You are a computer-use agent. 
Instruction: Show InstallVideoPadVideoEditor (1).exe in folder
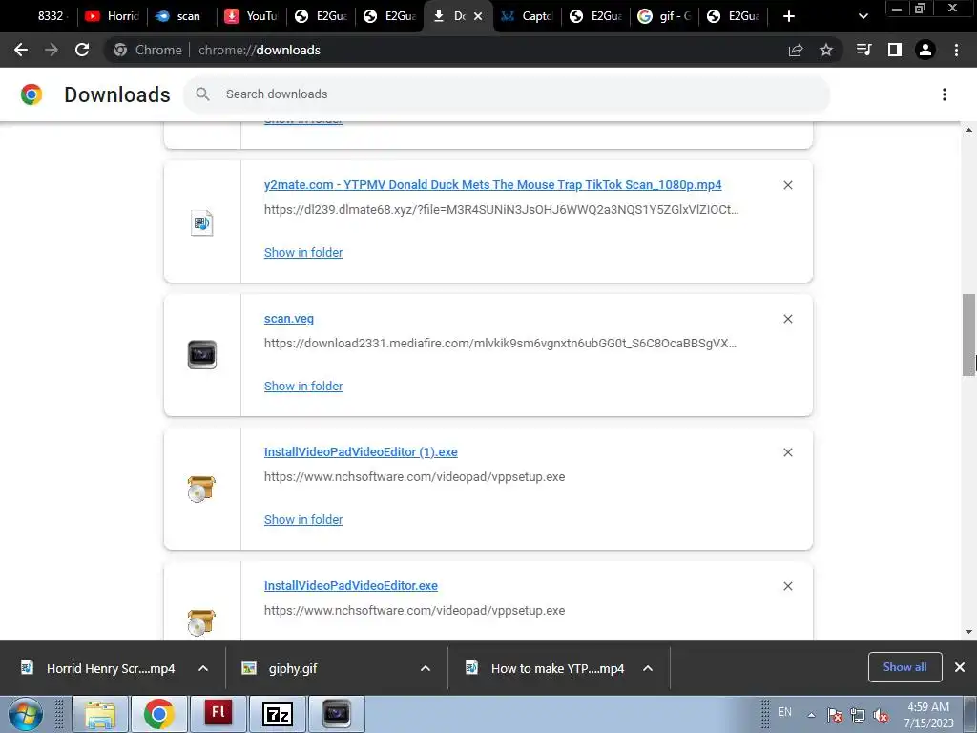point(303,520)
